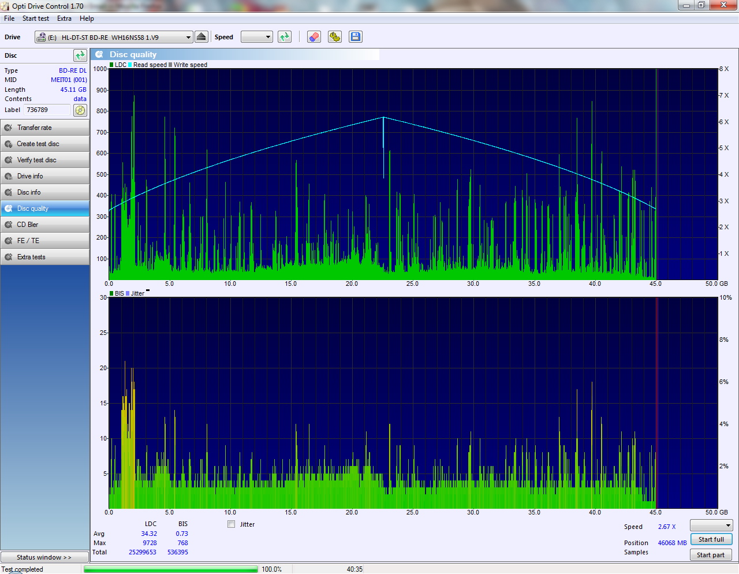This screenshot has width=739, height=574.
Task: Click the Start part button
Action: click(x=711, y=555)
